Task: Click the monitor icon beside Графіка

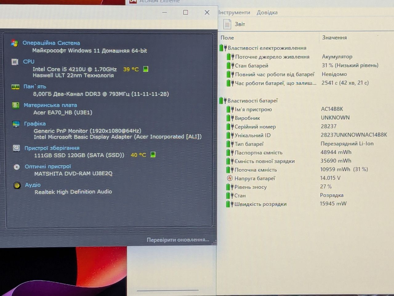Action: pyautogui.click(x=16, y=124)
